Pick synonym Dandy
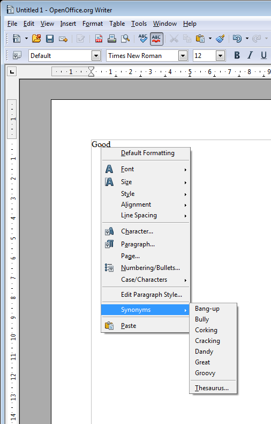This screenshot has width=271, height=424. [x=213, y=352]
